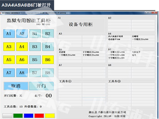
Task: Select cabinet door B8 button
Action: [x=48, y=73]
